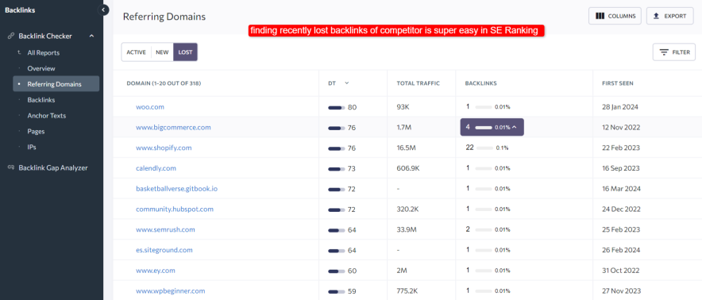Click the filter lines icon
The height and width of the screenshot is (300, 702).
(664, 52)
